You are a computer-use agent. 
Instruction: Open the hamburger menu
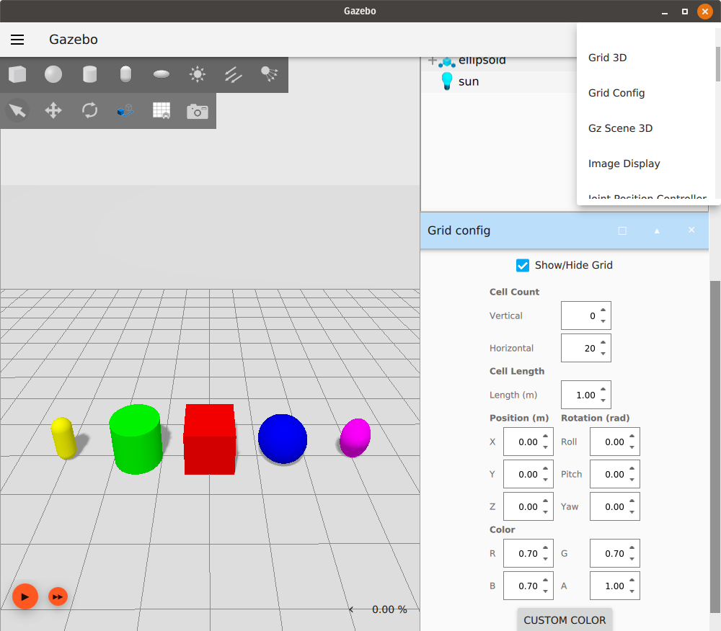tap(17, 40)
